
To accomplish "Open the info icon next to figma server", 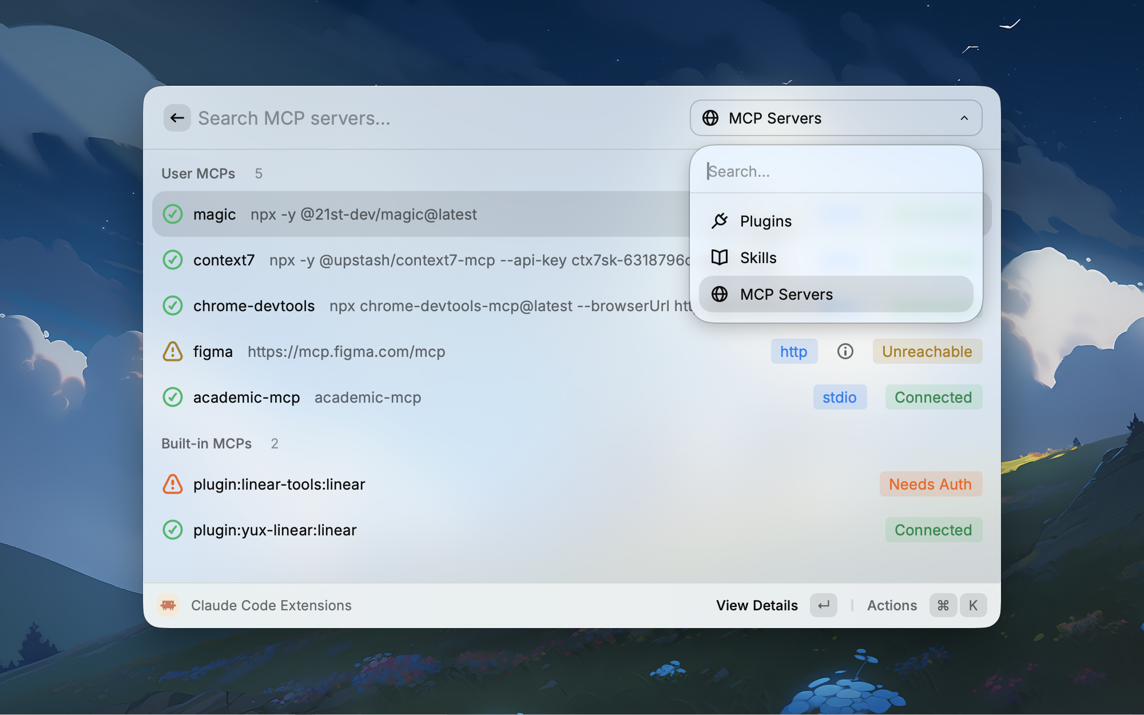I will 845,351.
